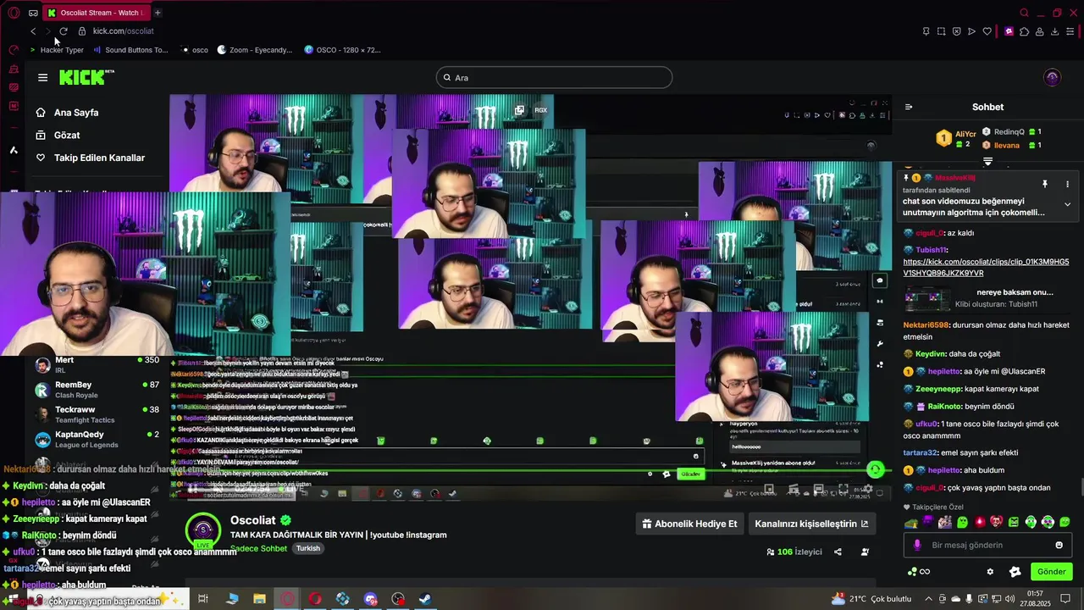Open Oscoliat channel avatar
1084x610 pixels.
203,530
